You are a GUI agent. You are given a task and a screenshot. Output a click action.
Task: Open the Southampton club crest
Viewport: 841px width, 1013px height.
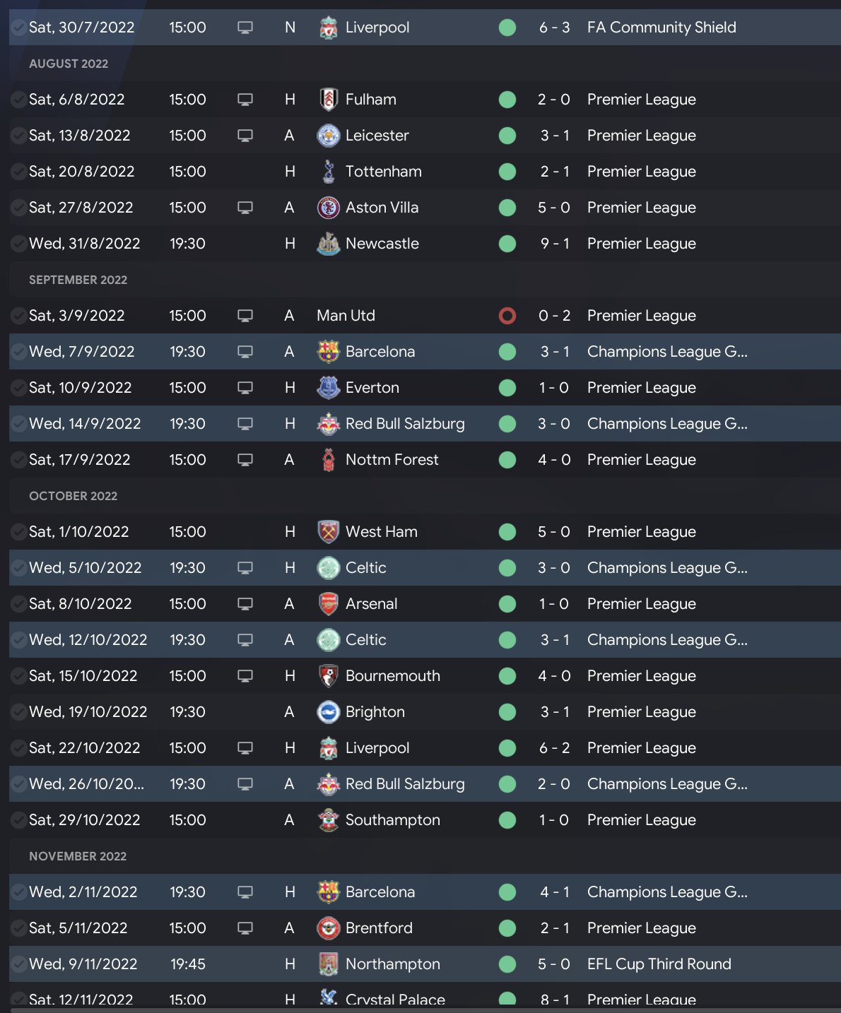click(329, 820)
